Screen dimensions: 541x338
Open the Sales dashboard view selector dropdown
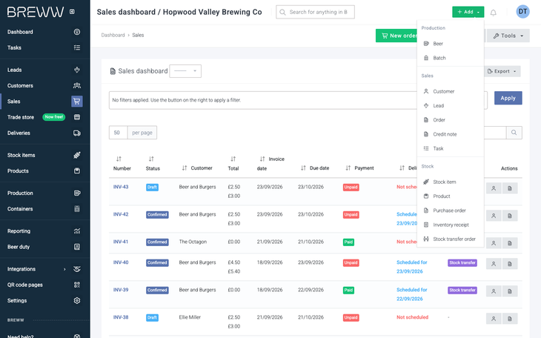185,71
